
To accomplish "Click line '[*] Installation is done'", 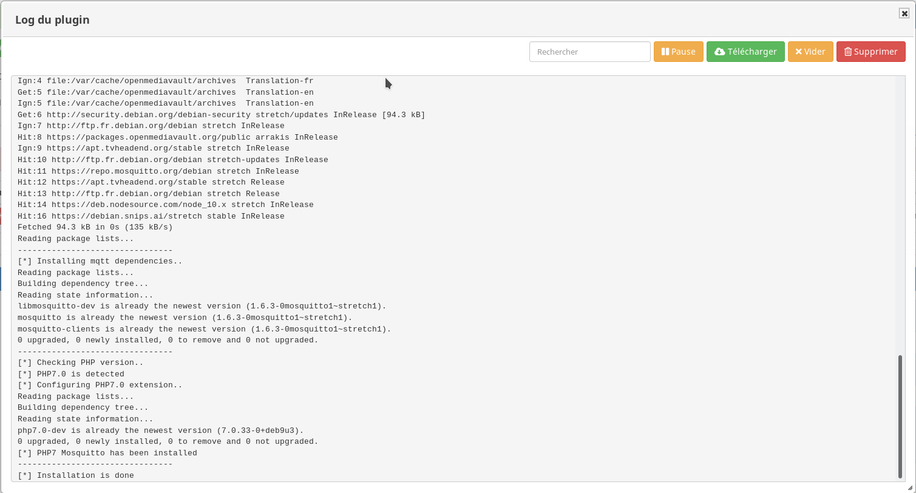I will pyautogui.click(x=76, y=475).
